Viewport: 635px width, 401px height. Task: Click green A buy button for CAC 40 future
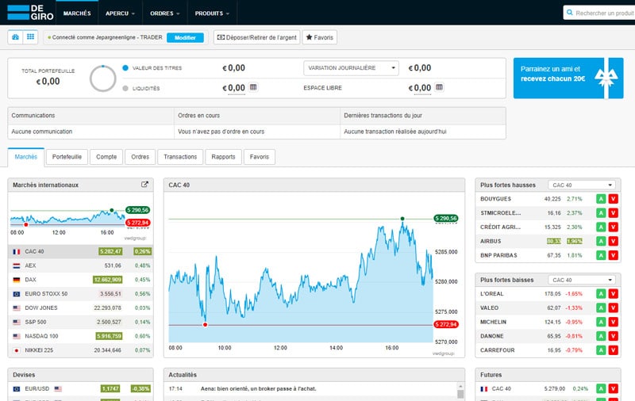[x=601, y=389]
